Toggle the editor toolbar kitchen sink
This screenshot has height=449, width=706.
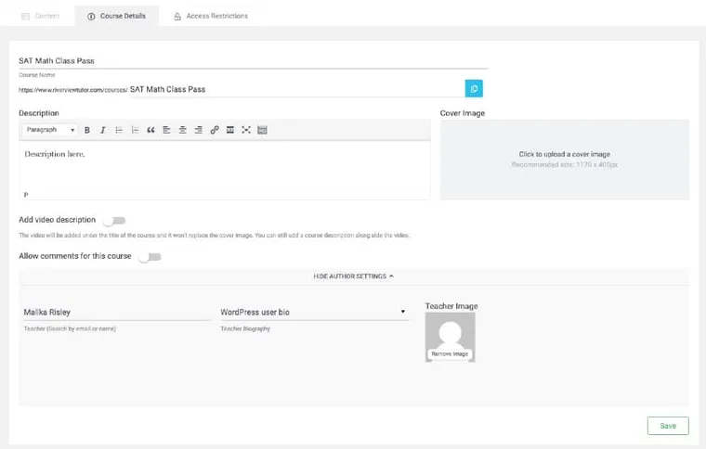click(x=262, y=130)
